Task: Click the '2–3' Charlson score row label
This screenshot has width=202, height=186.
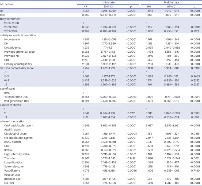Action: 6,76
